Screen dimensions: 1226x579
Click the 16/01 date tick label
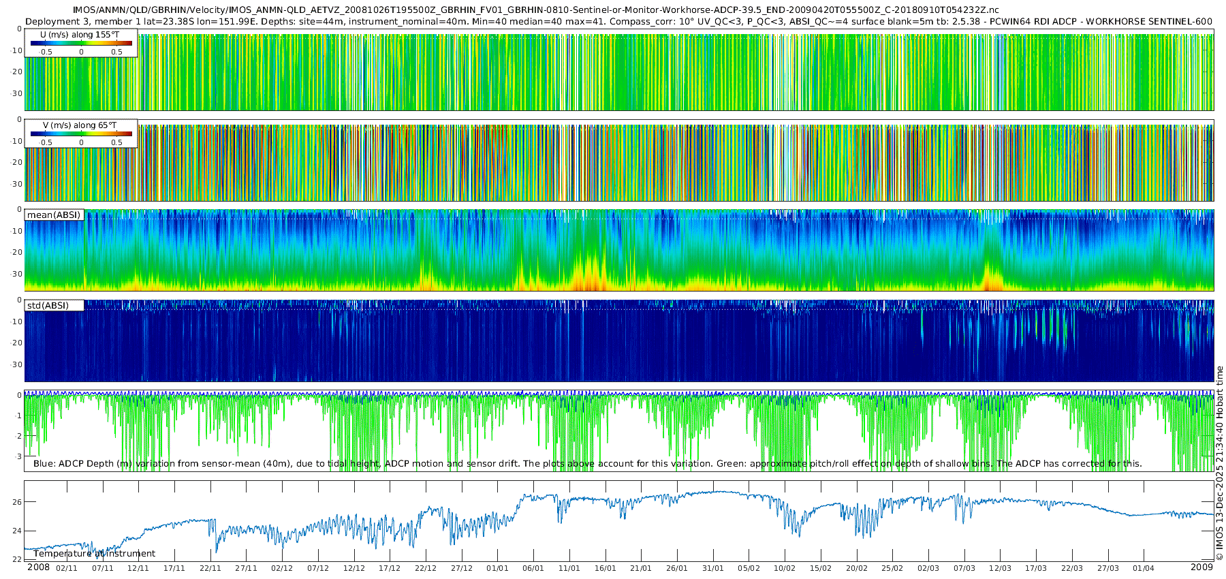pos(605,568)
